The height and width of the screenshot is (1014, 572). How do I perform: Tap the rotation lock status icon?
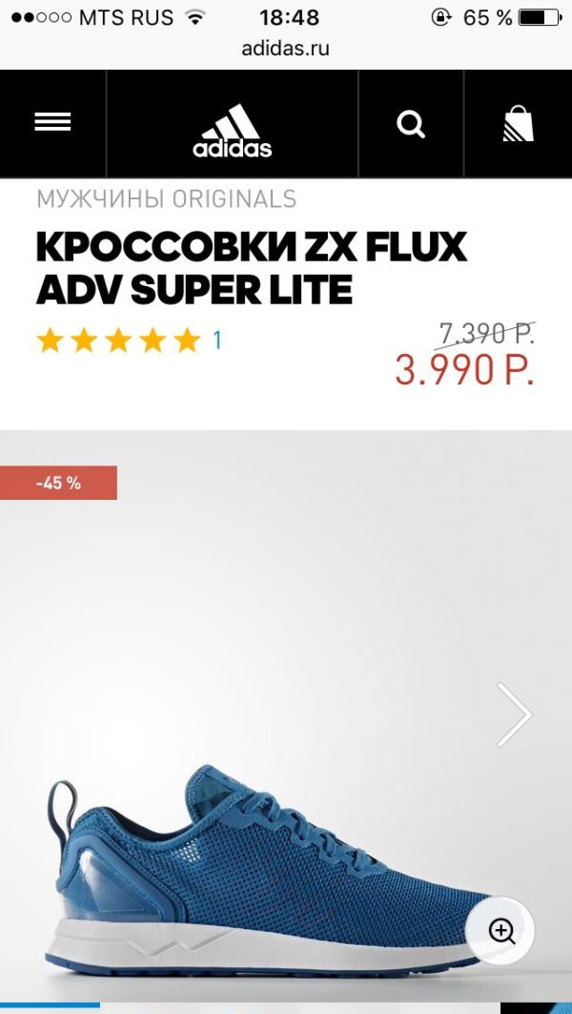coord(440,17)
